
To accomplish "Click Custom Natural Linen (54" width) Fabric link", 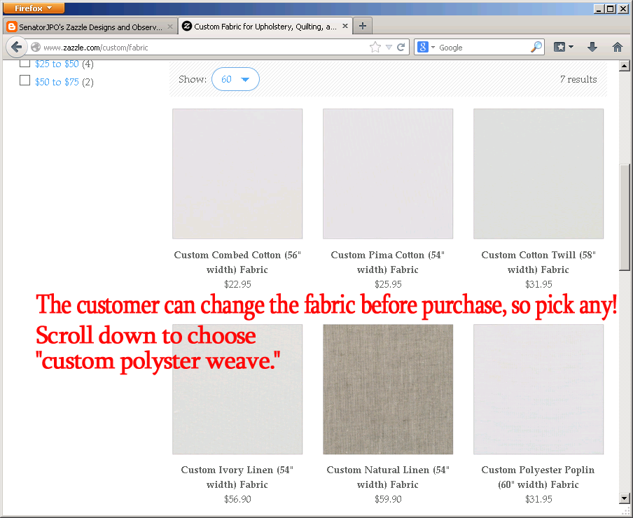I will click(x=388, y=477).
